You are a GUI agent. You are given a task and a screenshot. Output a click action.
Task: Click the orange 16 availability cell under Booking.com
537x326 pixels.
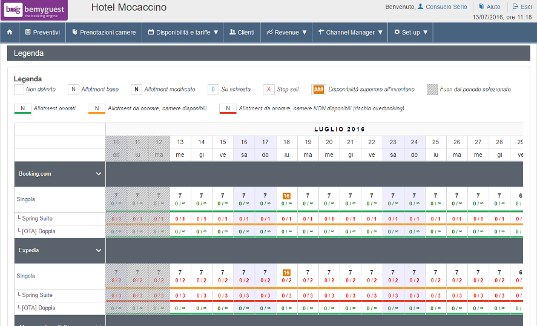pos(286,196)
